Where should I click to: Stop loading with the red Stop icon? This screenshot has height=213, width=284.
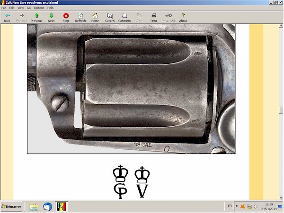(66, 18)
